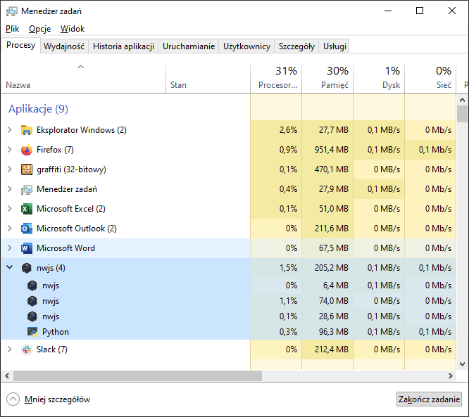Sort by the Procesor column header

click(x=276, y=77)
